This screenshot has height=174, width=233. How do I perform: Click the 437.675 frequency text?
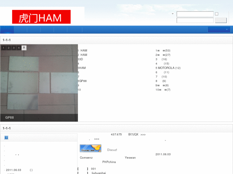116,134
